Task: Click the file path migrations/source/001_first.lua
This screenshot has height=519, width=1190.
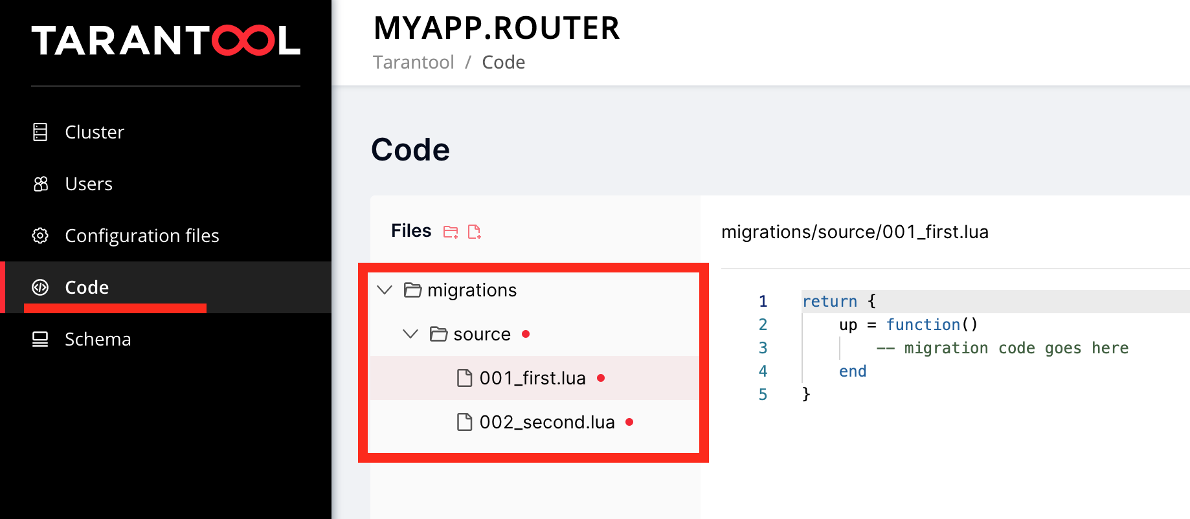Action: tap(855, 232)
